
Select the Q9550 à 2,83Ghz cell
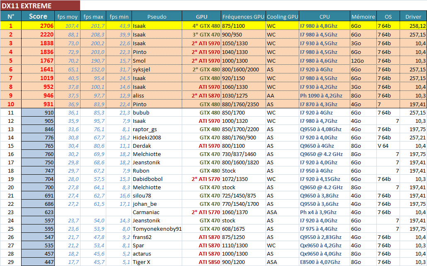pos(325,237)
